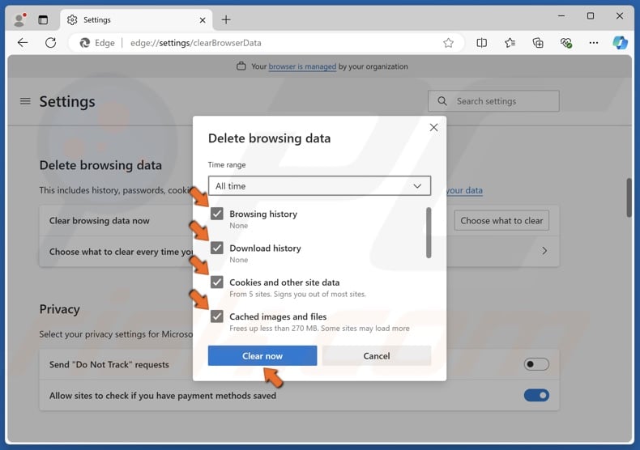Open split screen icon

pos(482,43)
